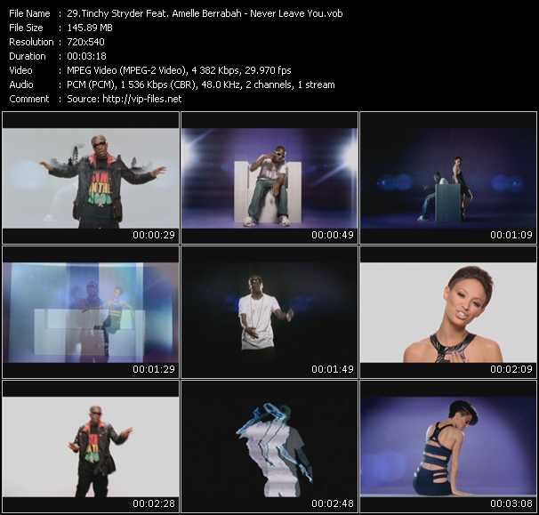Select the thumbnail frame at 00:01:09

pos(448,178)
